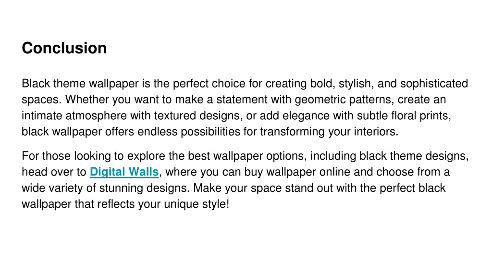Click the phrase "geometric patterns"

click(344, 100)
